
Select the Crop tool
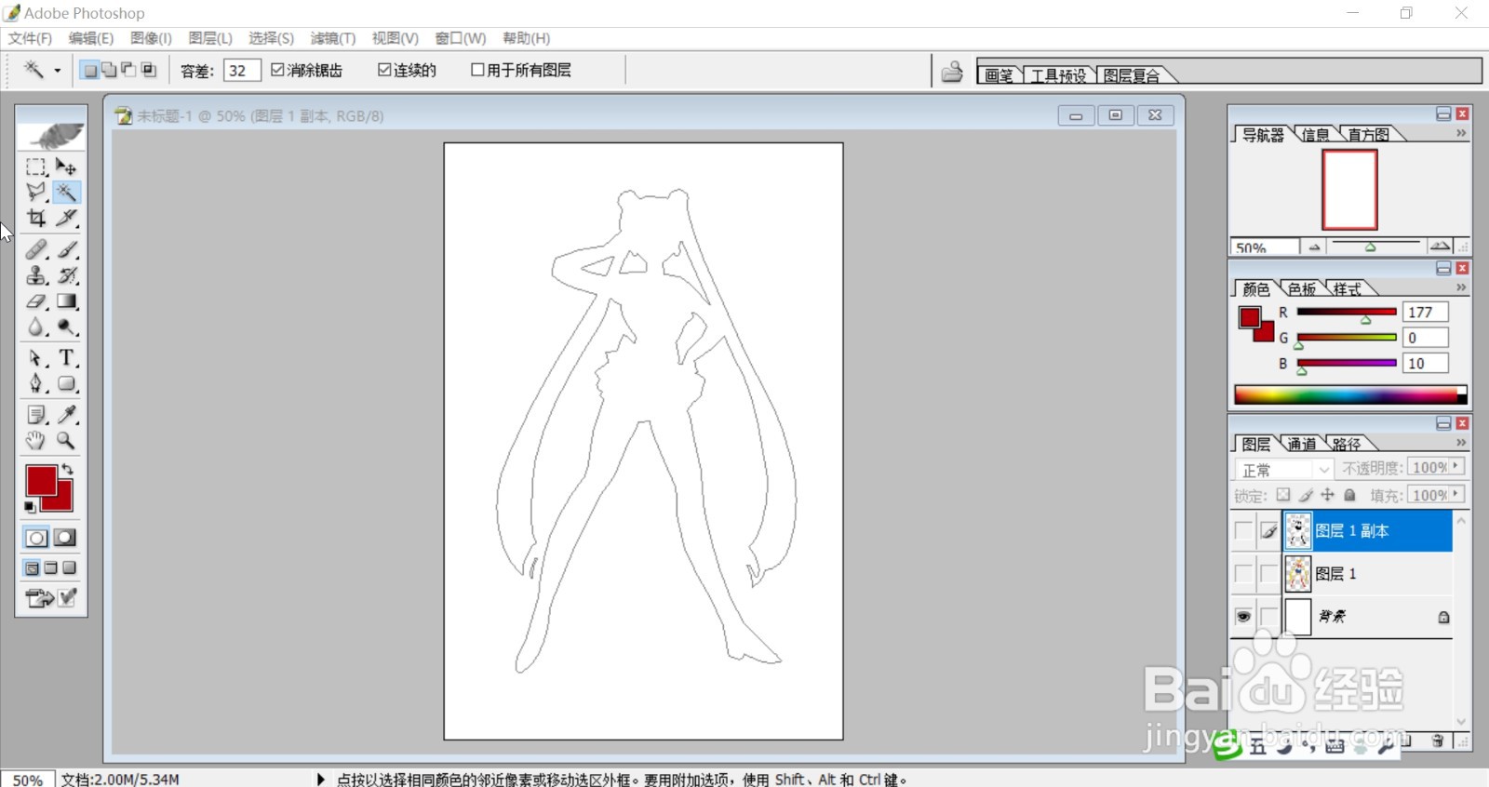point(36,218)
